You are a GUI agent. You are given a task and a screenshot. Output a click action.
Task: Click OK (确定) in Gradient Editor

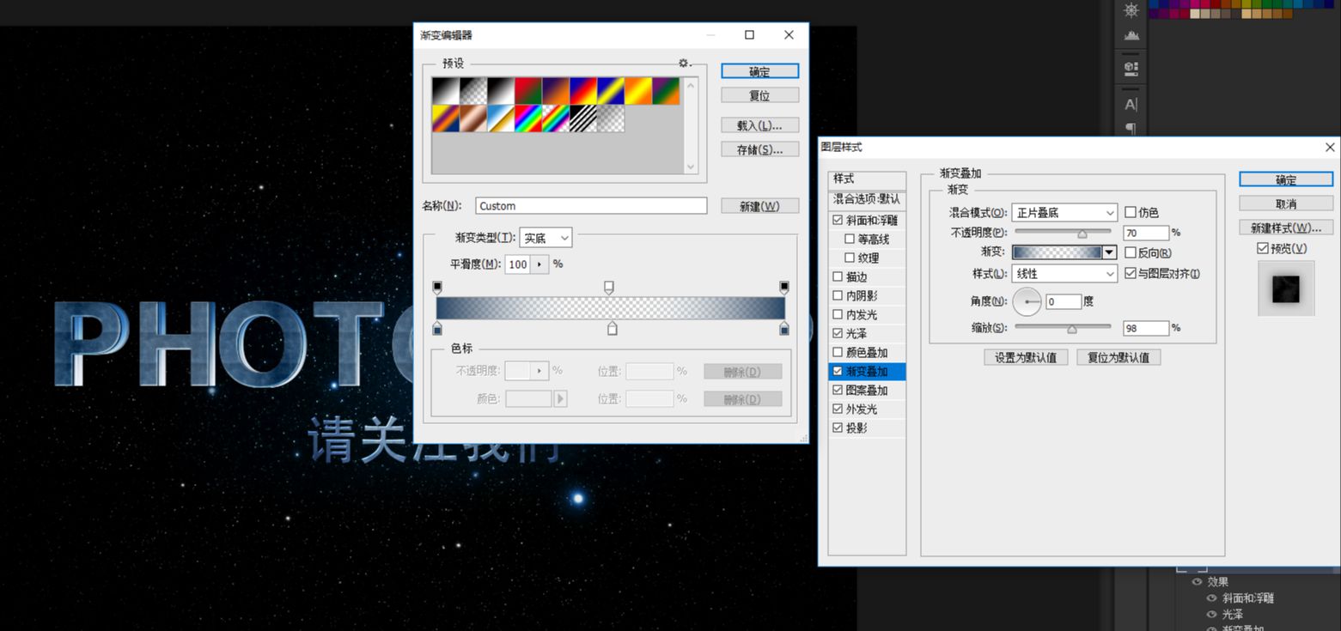(759, 72)
